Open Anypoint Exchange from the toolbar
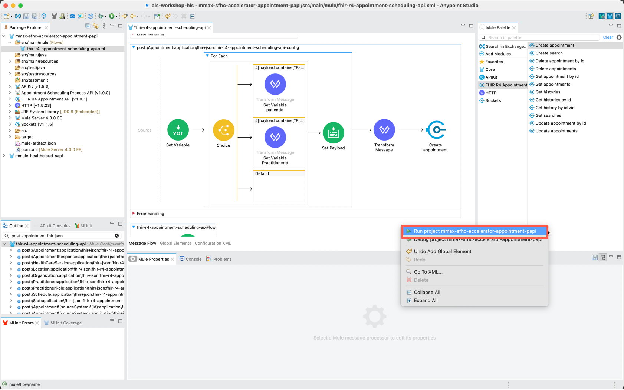This screenshot has width=624, height=390. point(17,16)
